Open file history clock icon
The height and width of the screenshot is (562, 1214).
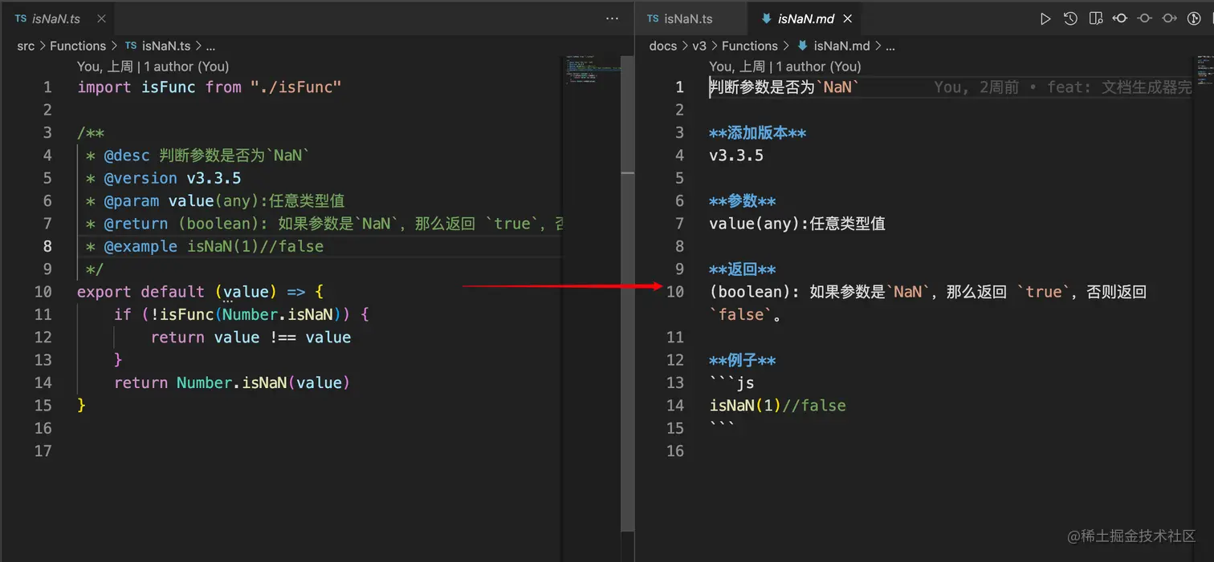coord(1070,18)
